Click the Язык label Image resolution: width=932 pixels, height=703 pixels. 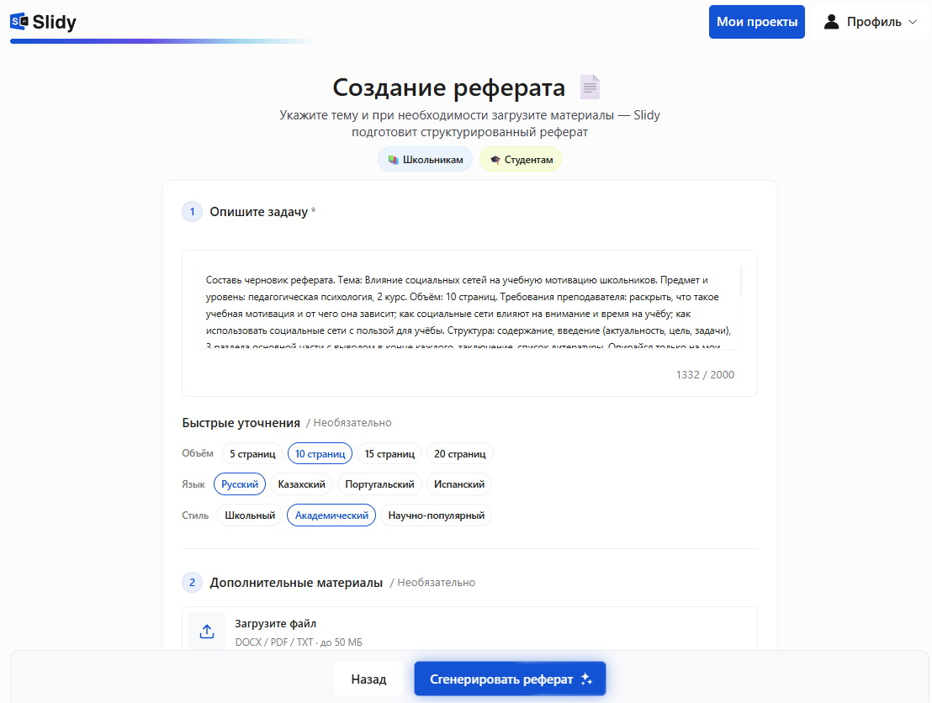click(x=193, y=484)
